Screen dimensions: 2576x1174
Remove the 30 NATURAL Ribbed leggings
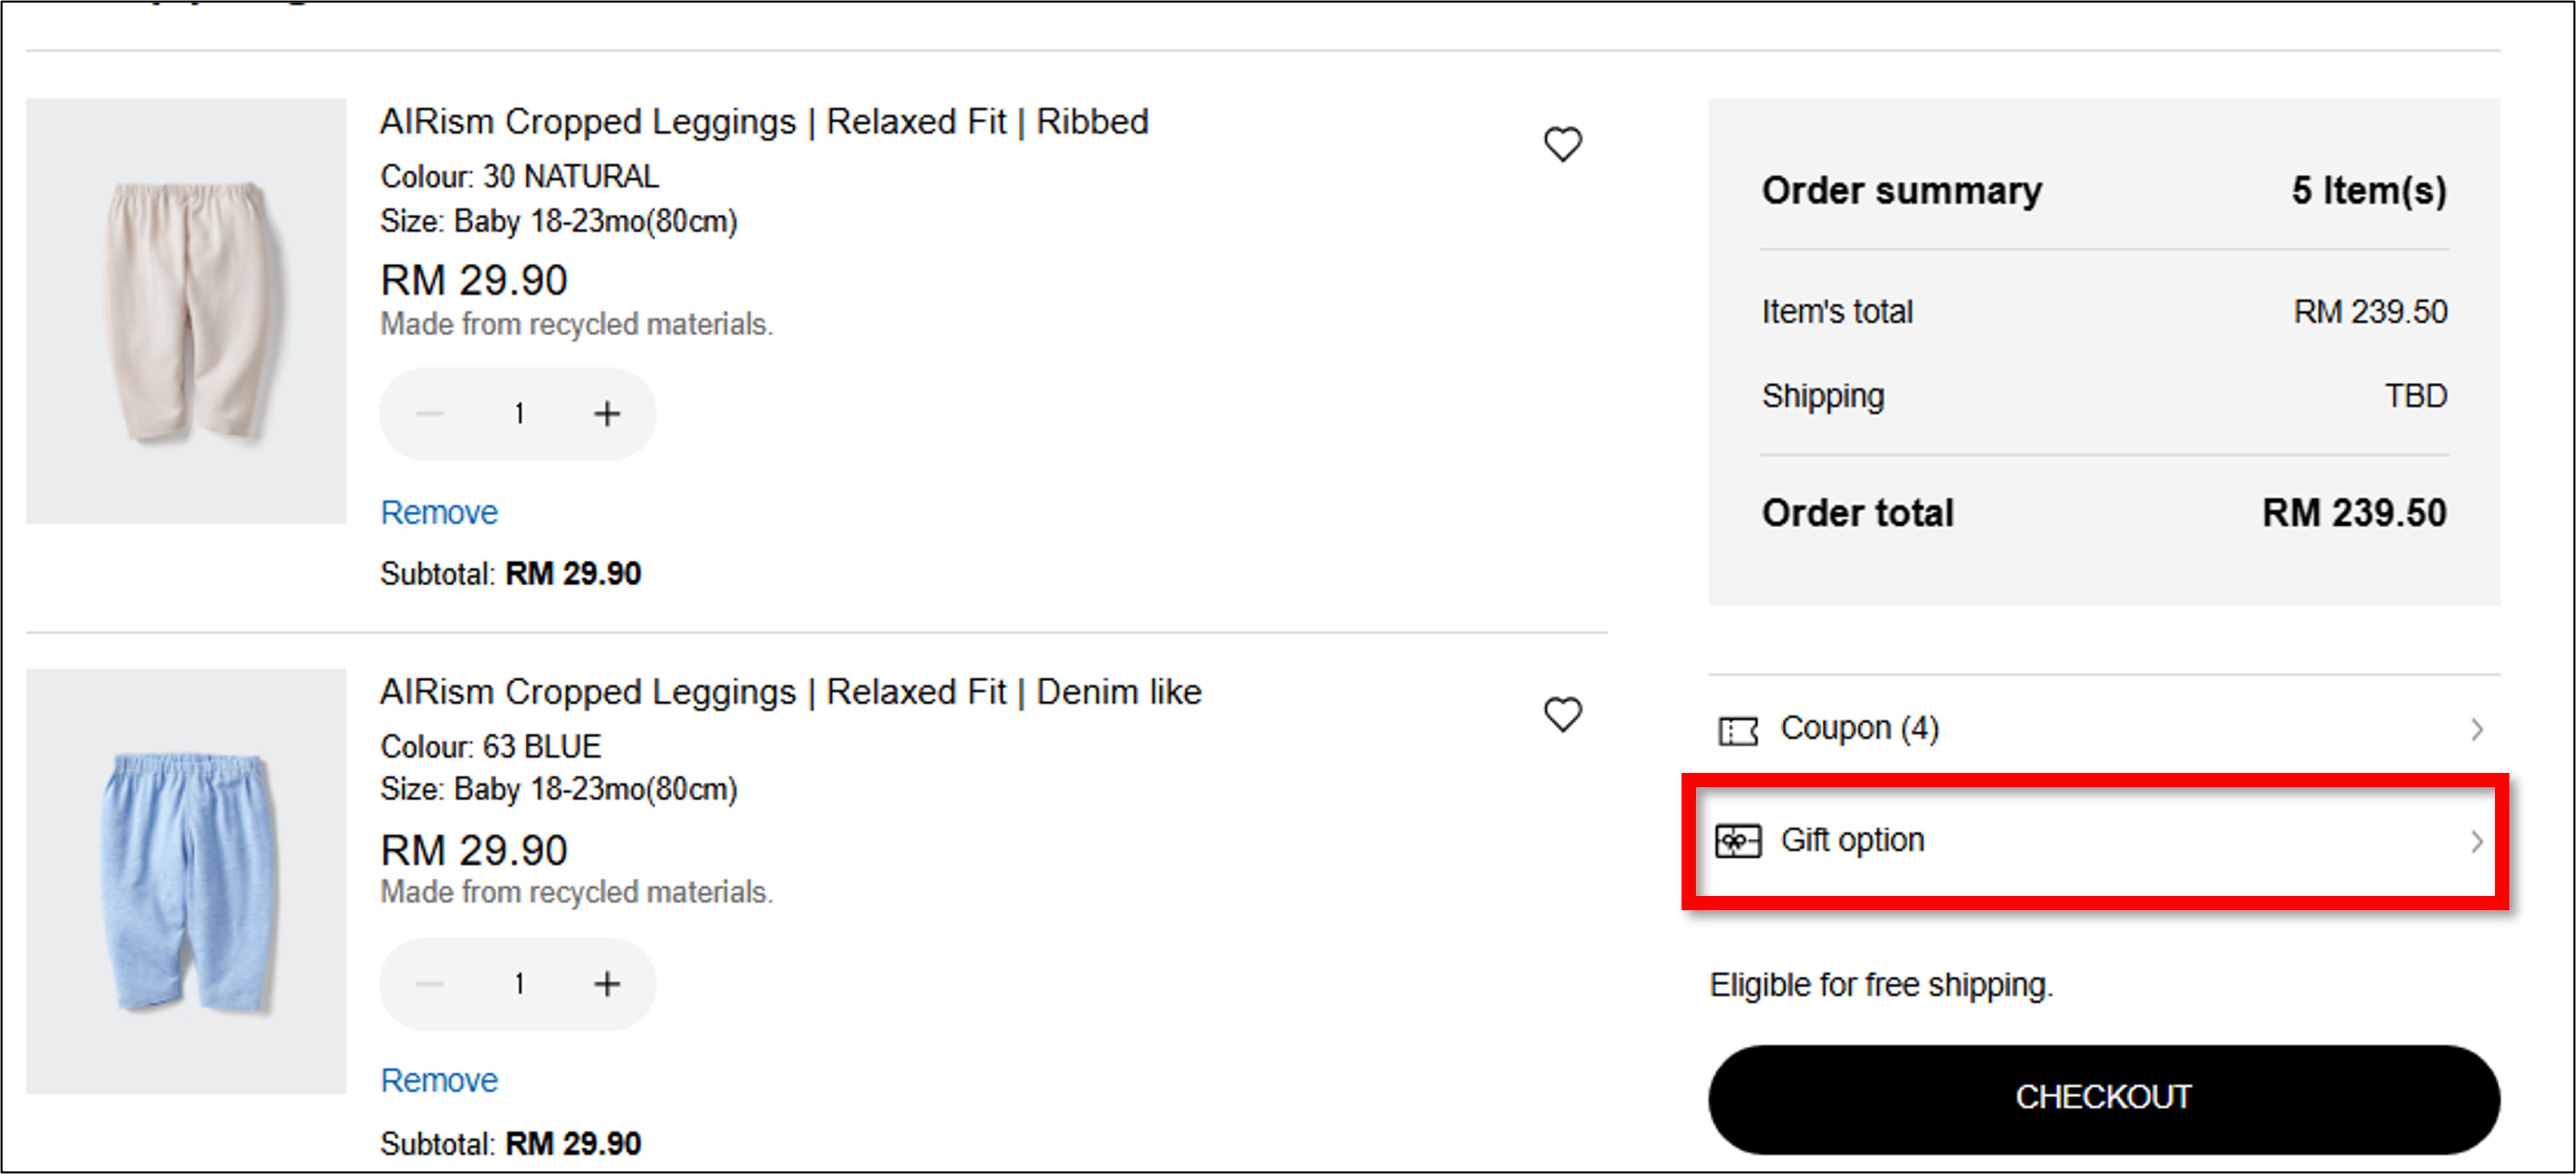439,512
